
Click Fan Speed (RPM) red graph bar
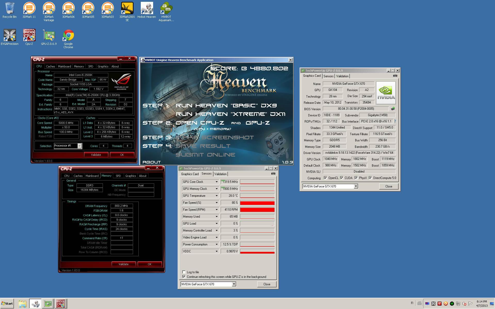click(257, 210)
